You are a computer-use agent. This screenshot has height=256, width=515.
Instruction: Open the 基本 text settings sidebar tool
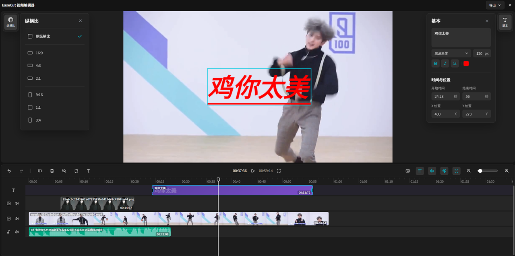coord(505,22)
